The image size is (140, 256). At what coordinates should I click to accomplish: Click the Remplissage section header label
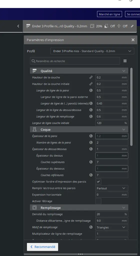pos(51,208)
